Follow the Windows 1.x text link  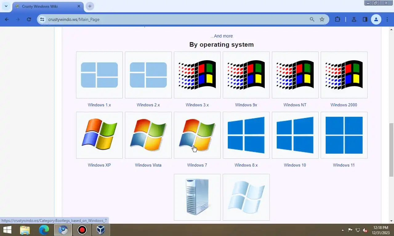(99, 105)
